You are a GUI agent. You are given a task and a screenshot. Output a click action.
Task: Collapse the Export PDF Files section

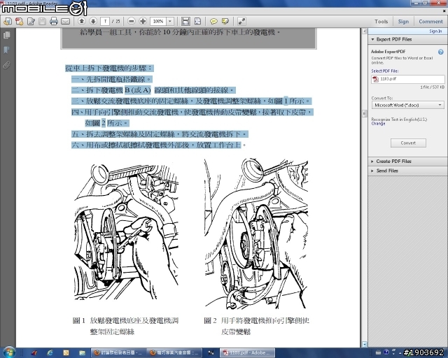click(395, 40)
